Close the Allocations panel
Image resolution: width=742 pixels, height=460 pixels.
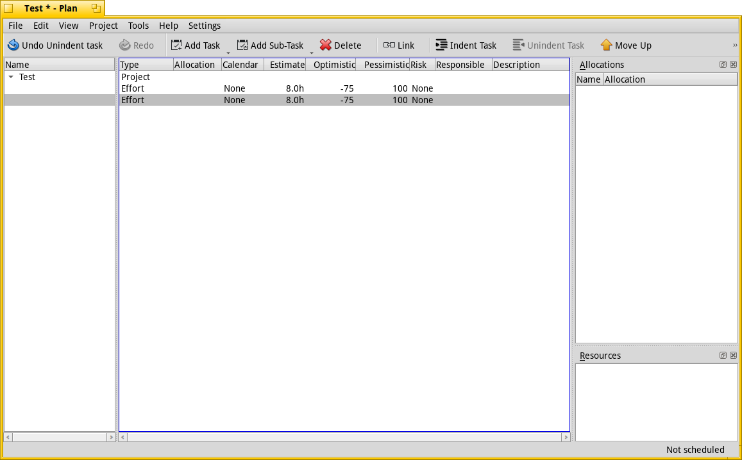click(x=733, y=64)
